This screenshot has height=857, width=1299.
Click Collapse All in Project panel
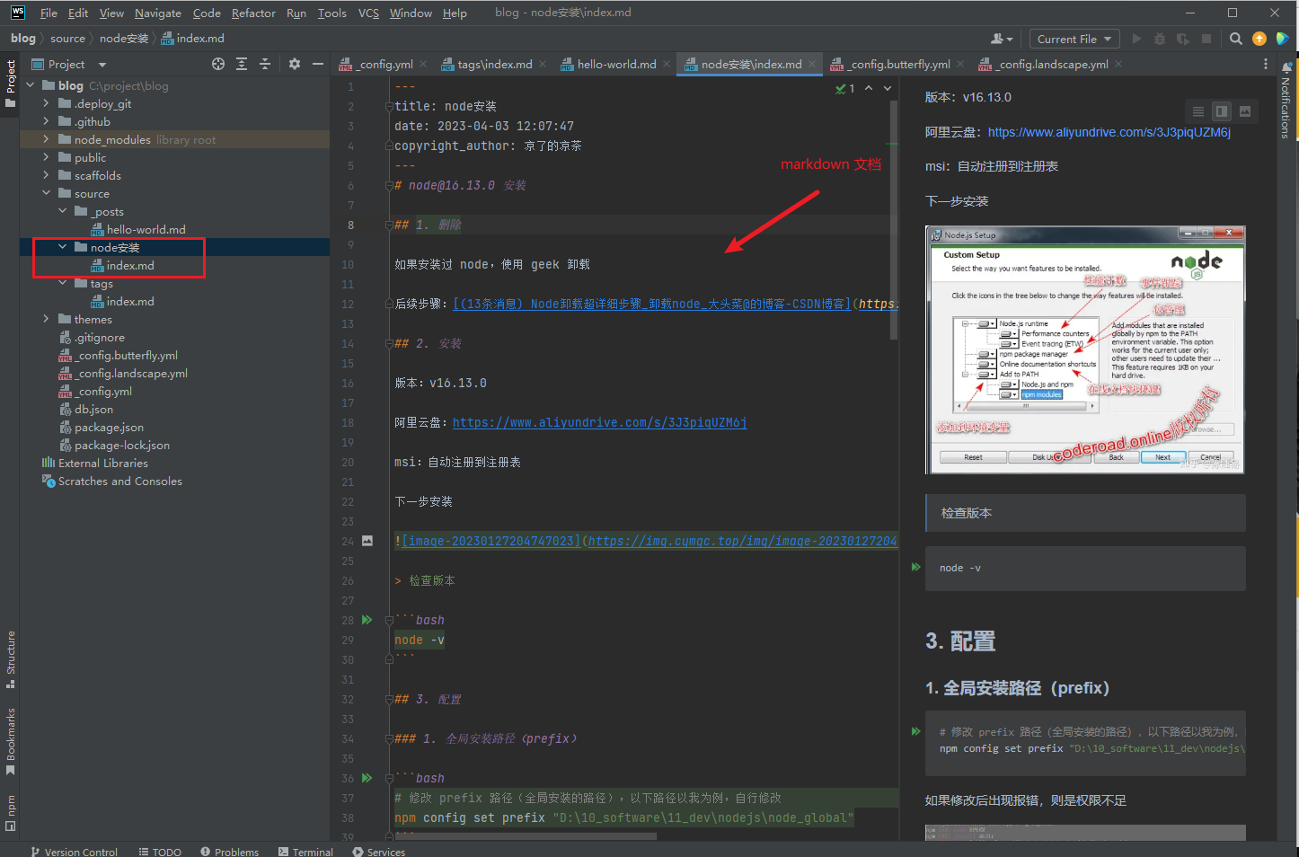[x=265, y=64]
